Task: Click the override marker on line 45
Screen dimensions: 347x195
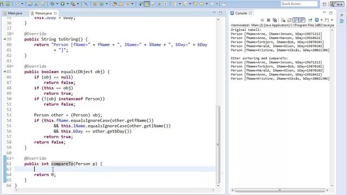Action: (x=5, y=71)
